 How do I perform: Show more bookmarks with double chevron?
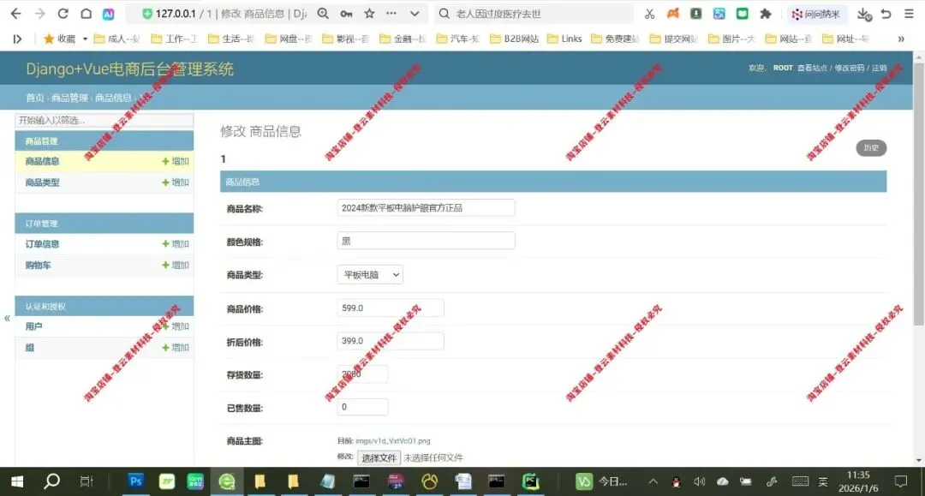point(901,39)
